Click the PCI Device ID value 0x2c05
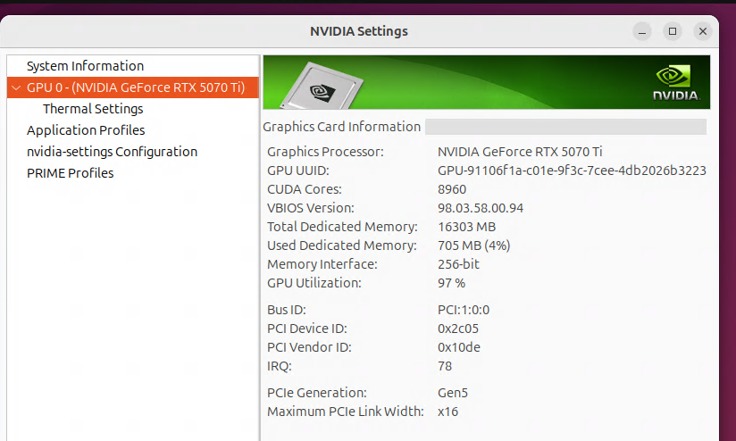The height and width of the screenshot is (441, 736). [x=458, y=329]
